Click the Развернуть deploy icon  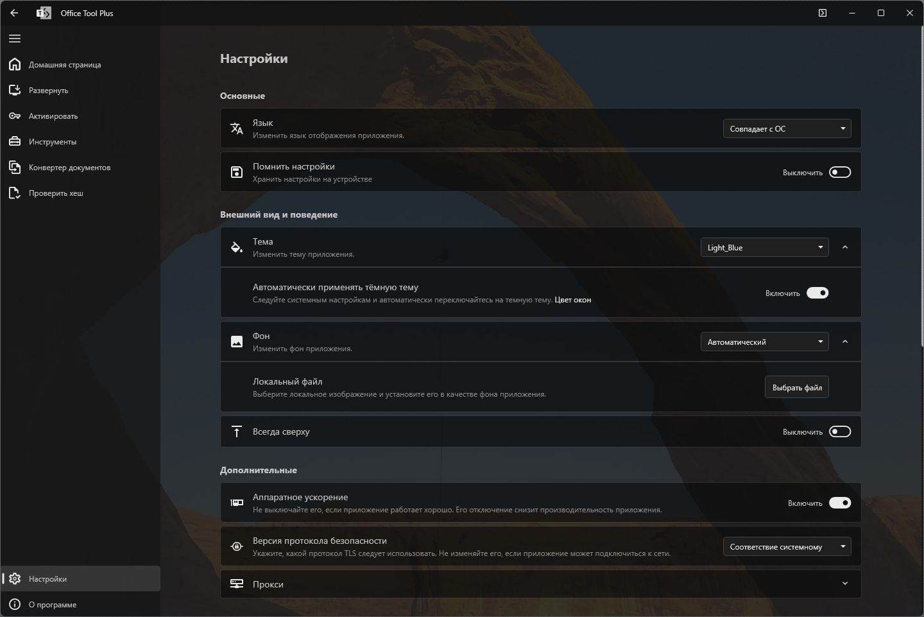pyautogui.click(x=15, y=90)
